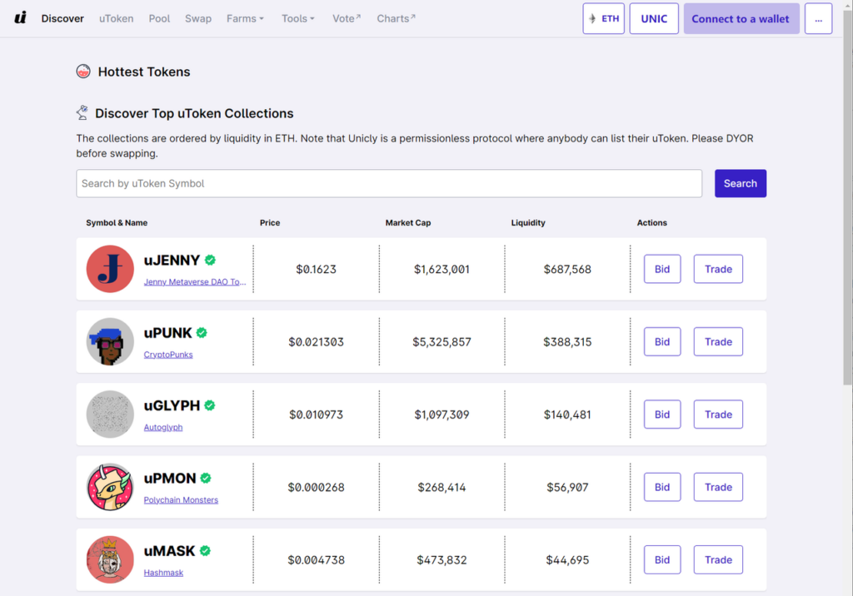Open the uJENNY token avatar
The height and width of the screenshot is (596, 853).
tap(110, 269)
